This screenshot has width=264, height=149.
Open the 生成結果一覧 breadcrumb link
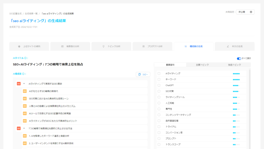[31, 14]
